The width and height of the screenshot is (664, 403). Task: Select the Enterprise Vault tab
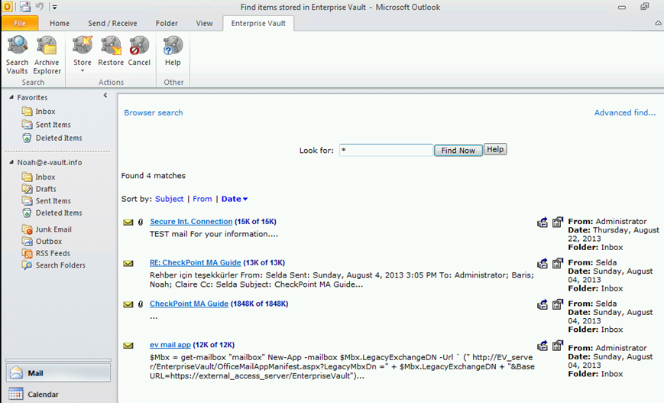[258, 23]
